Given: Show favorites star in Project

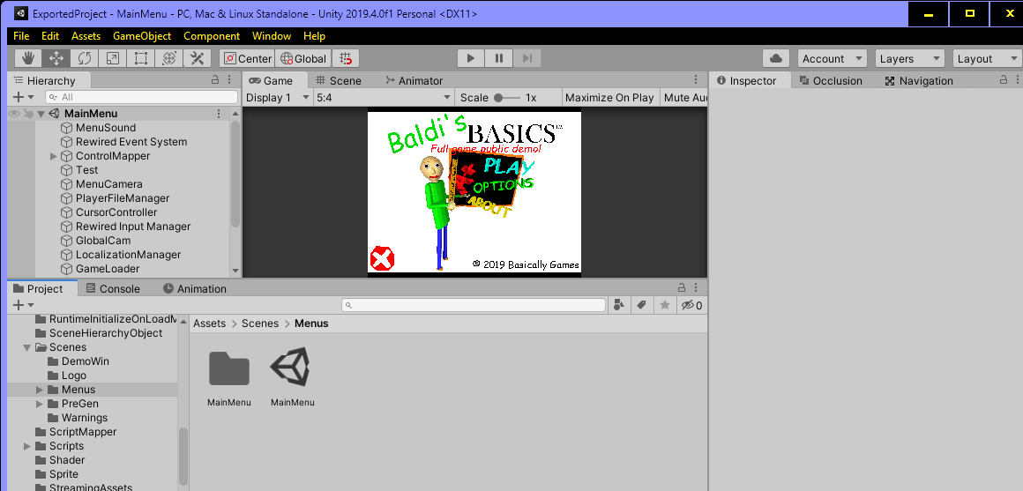Looking at the screenshot, I should [x=665, y=304].
